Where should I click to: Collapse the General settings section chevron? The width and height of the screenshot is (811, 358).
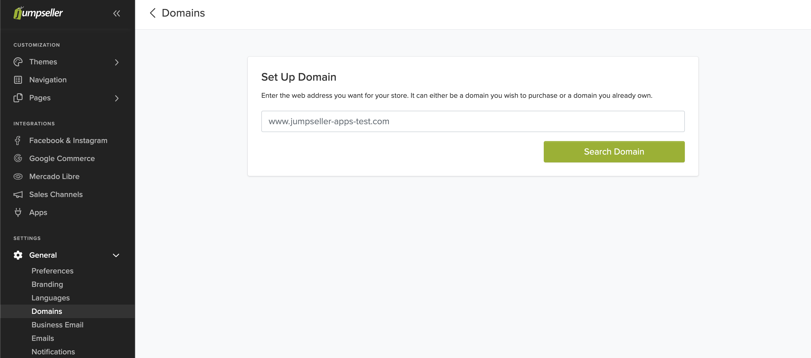click(116, 255)
